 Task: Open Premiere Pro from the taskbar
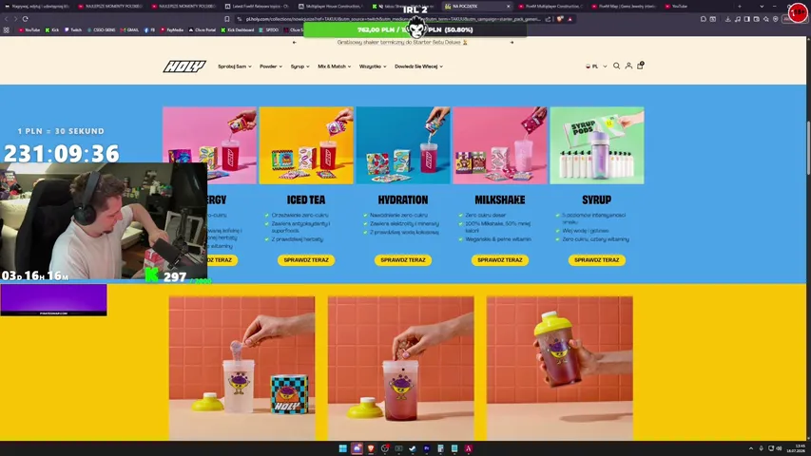(426, 448)
